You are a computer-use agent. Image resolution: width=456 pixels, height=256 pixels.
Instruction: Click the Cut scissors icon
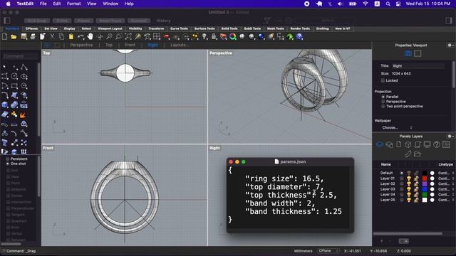(52, 36)
